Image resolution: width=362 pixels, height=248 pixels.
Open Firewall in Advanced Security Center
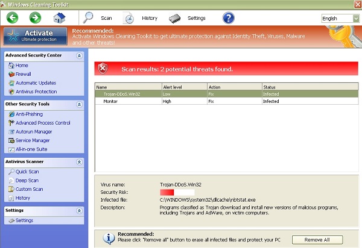click(25, 74)
